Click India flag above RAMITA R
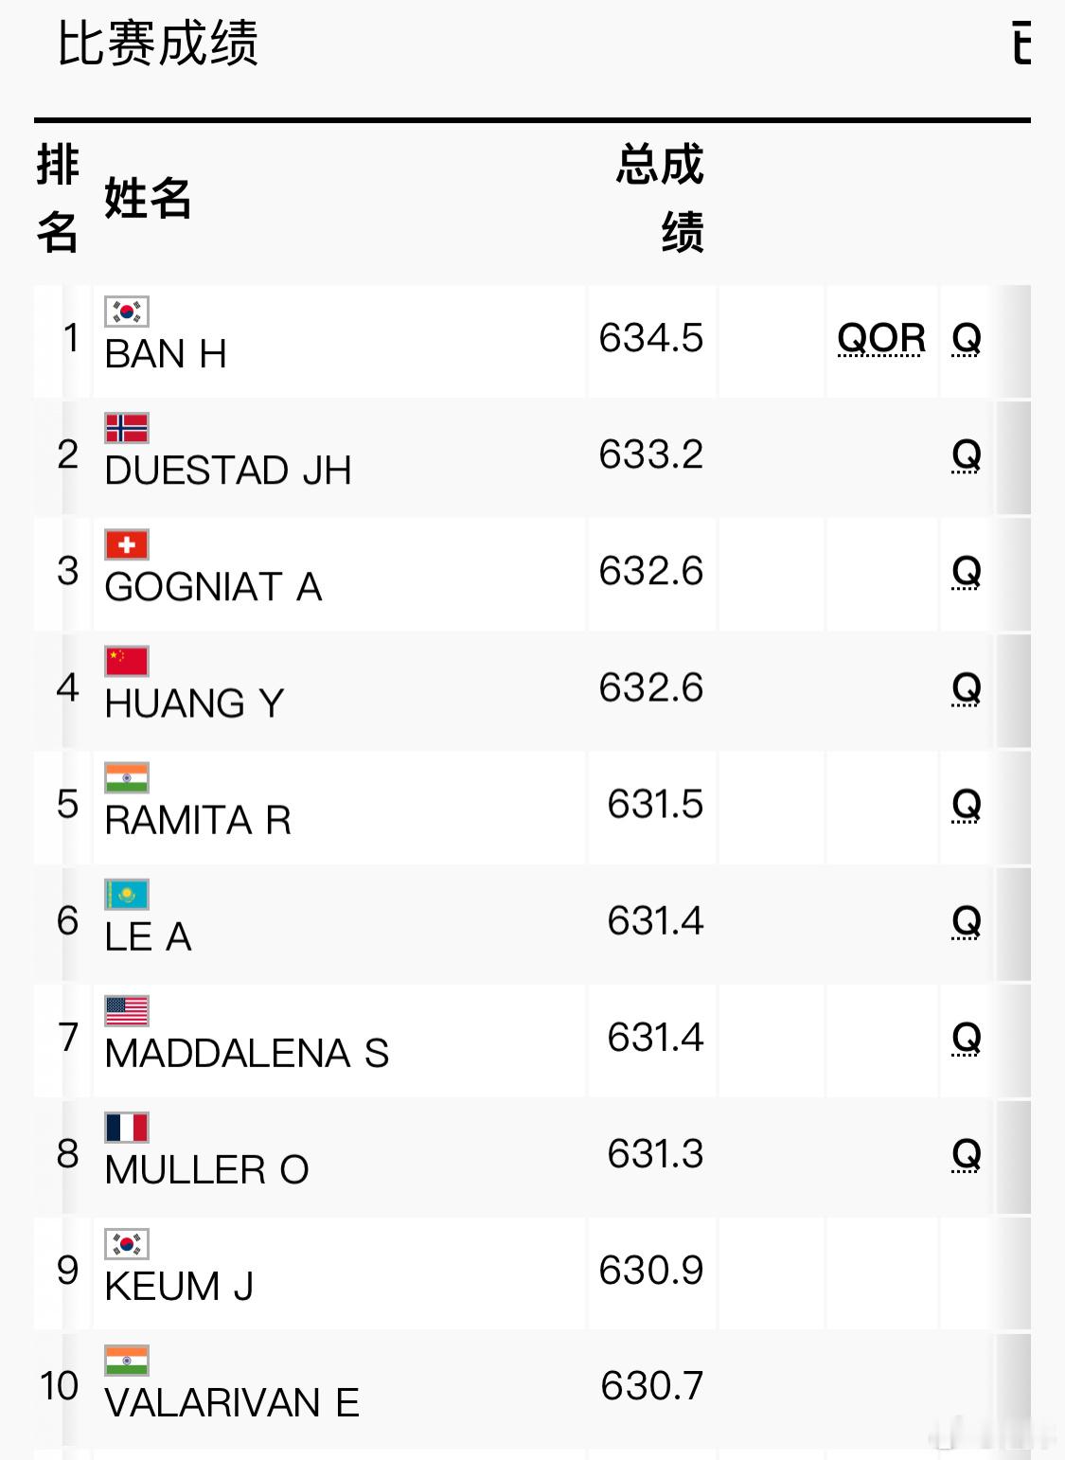 point(127,777)
